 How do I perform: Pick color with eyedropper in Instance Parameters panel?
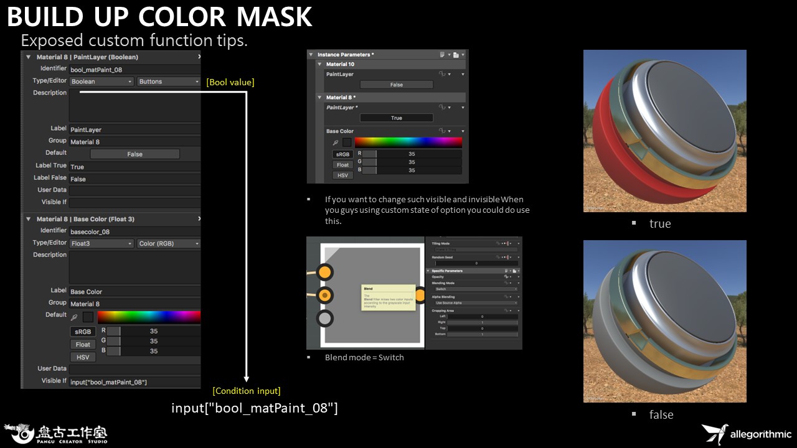[335, 142]
